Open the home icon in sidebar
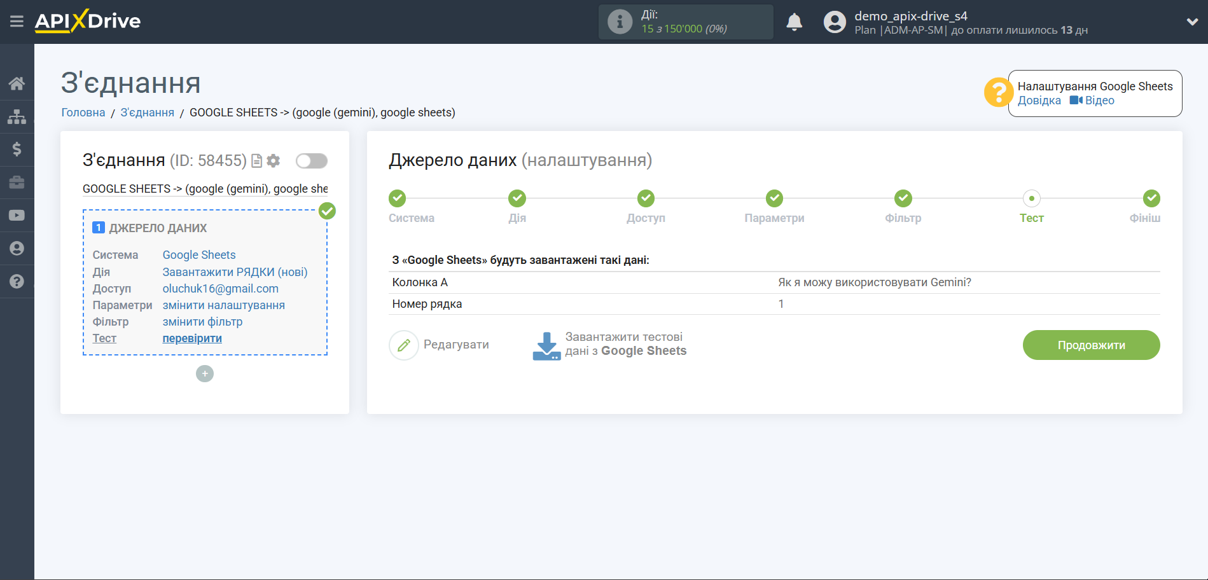The width and height of the screenshot is (1208, 580). pos(17,83)
